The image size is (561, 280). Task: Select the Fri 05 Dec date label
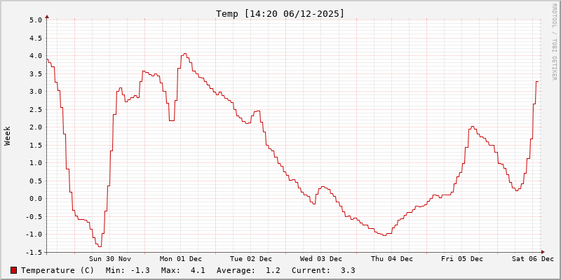point(462,258)
